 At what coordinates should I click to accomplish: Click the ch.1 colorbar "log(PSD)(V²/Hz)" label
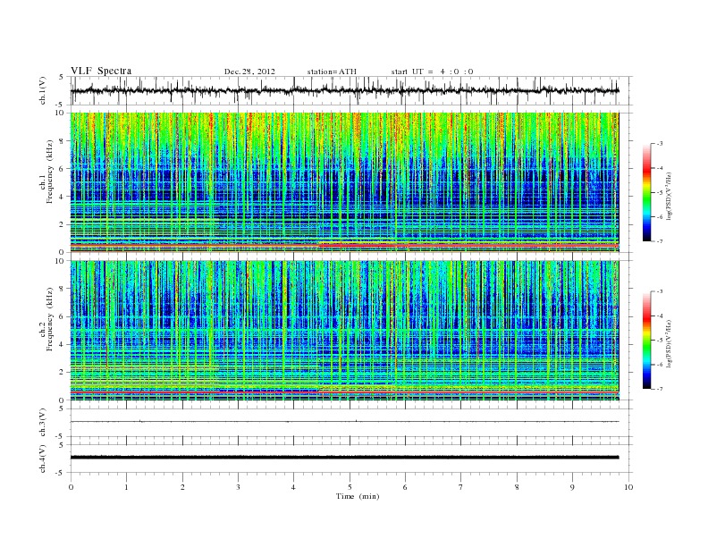(x=669, y=197)
